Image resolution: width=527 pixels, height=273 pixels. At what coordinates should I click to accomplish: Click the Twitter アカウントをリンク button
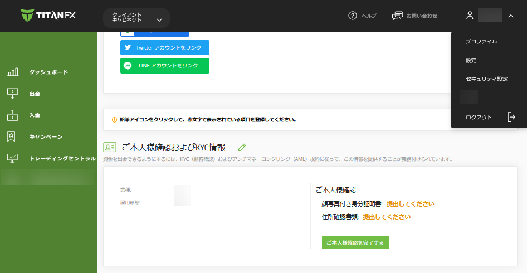(165, 48)
